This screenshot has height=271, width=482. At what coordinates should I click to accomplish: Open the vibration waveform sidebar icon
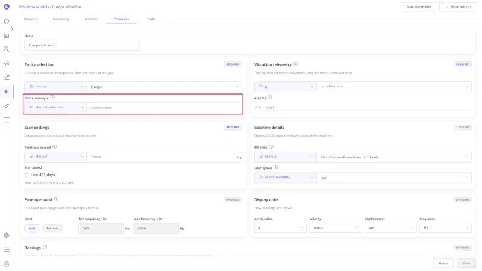pyautogui.click(x=7, y=92)
